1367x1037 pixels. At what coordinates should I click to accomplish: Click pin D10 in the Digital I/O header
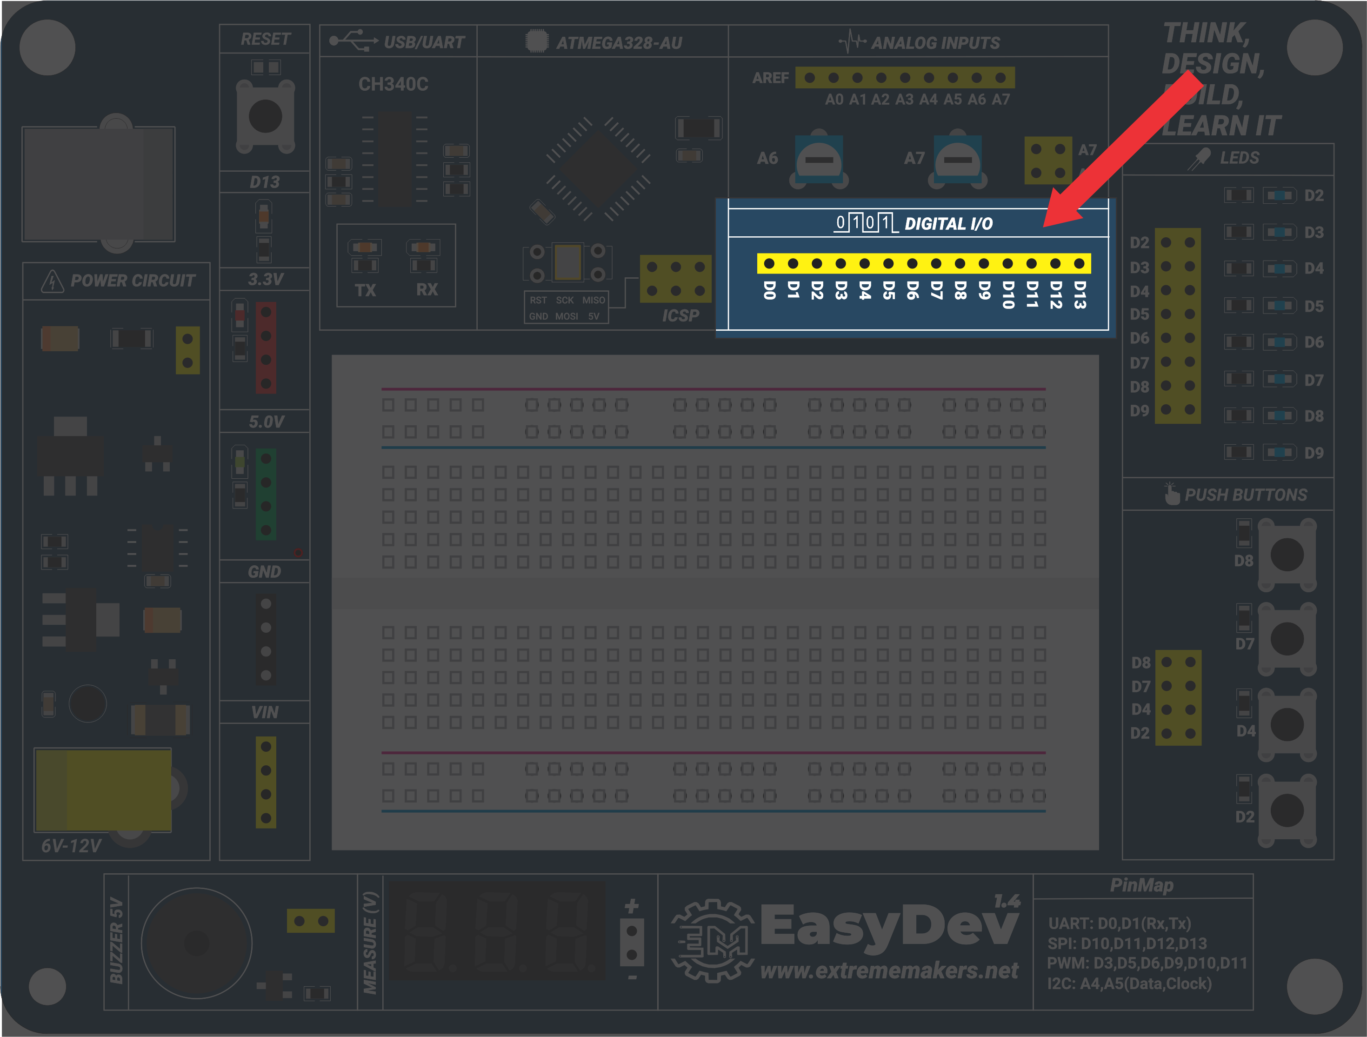pyautogui.click(x=1008, y=264)
